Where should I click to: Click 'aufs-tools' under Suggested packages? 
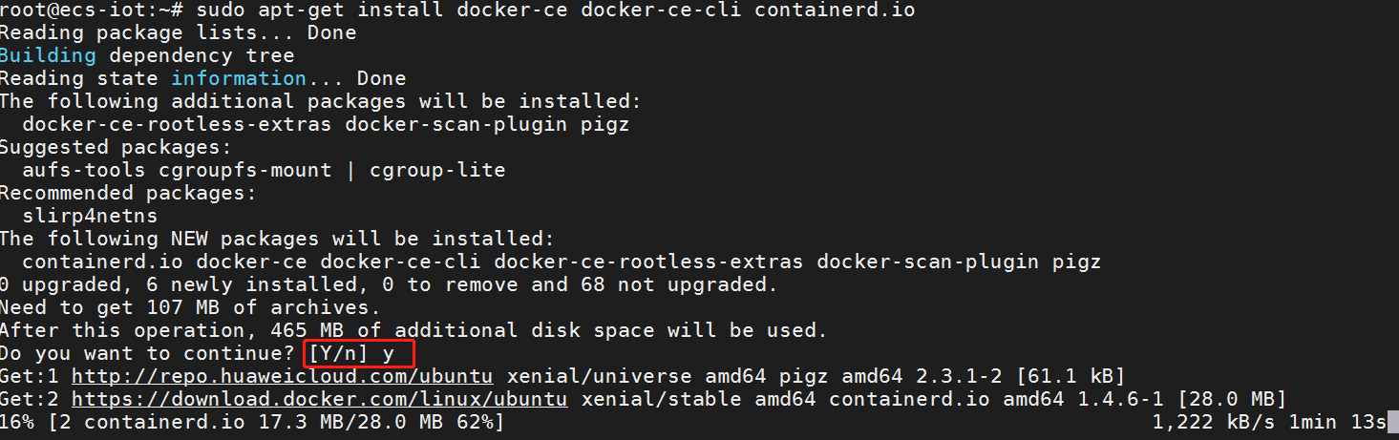[78, 171]
